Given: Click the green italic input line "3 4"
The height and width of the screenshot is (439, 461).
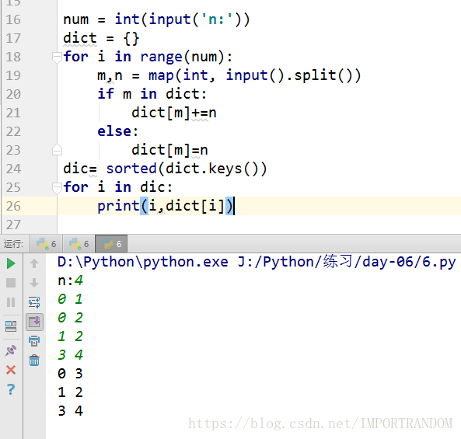Looking at the screenshot, I should [x=70, y=355].
